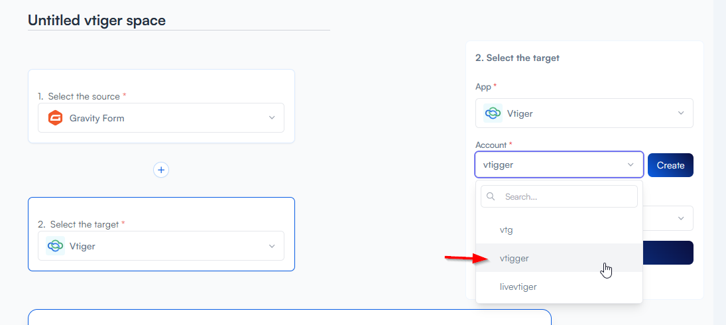The image size is (726, 325).
Task: Click the dark blue button behind dropdown list
Action: [x=668, y=253]
